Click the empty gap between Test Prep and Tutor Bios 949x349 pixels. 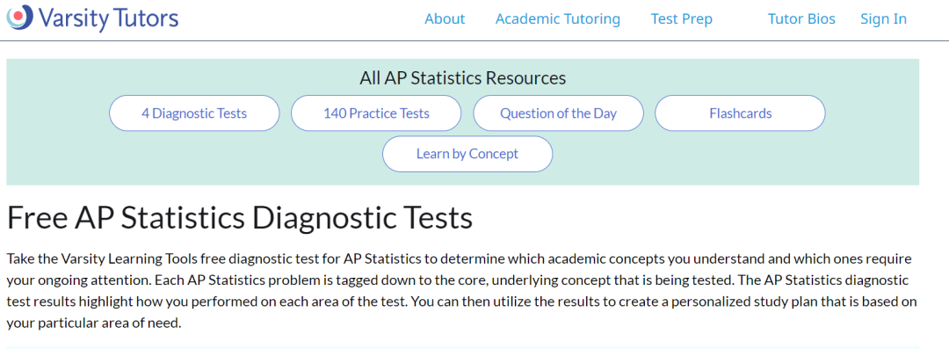click(740, 19)
